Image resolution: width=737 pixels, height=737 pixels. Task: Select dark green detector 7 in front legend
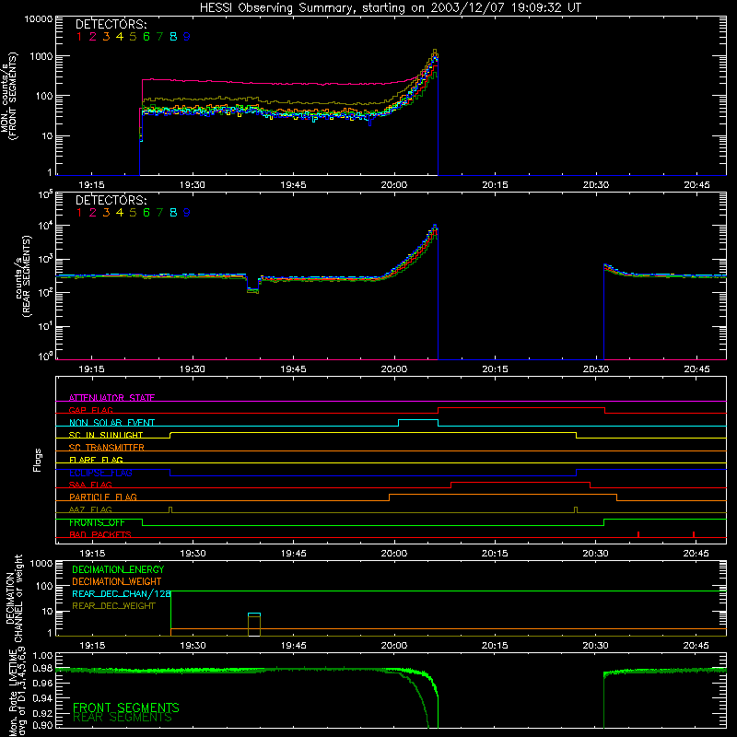coord(159,37)
